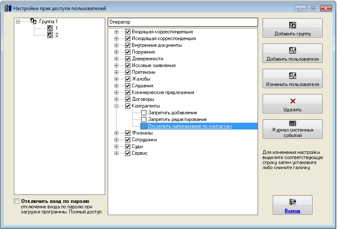Expand Поручения node
This screenshot has height=229, width=337.
[116, 52]
